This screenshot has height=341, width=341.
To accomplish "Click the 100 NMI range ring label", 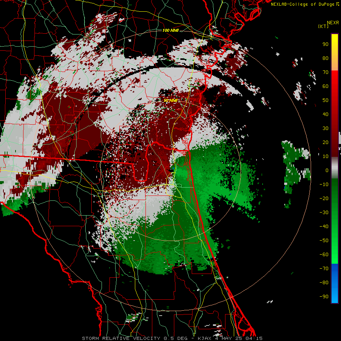I will point(170,30).
